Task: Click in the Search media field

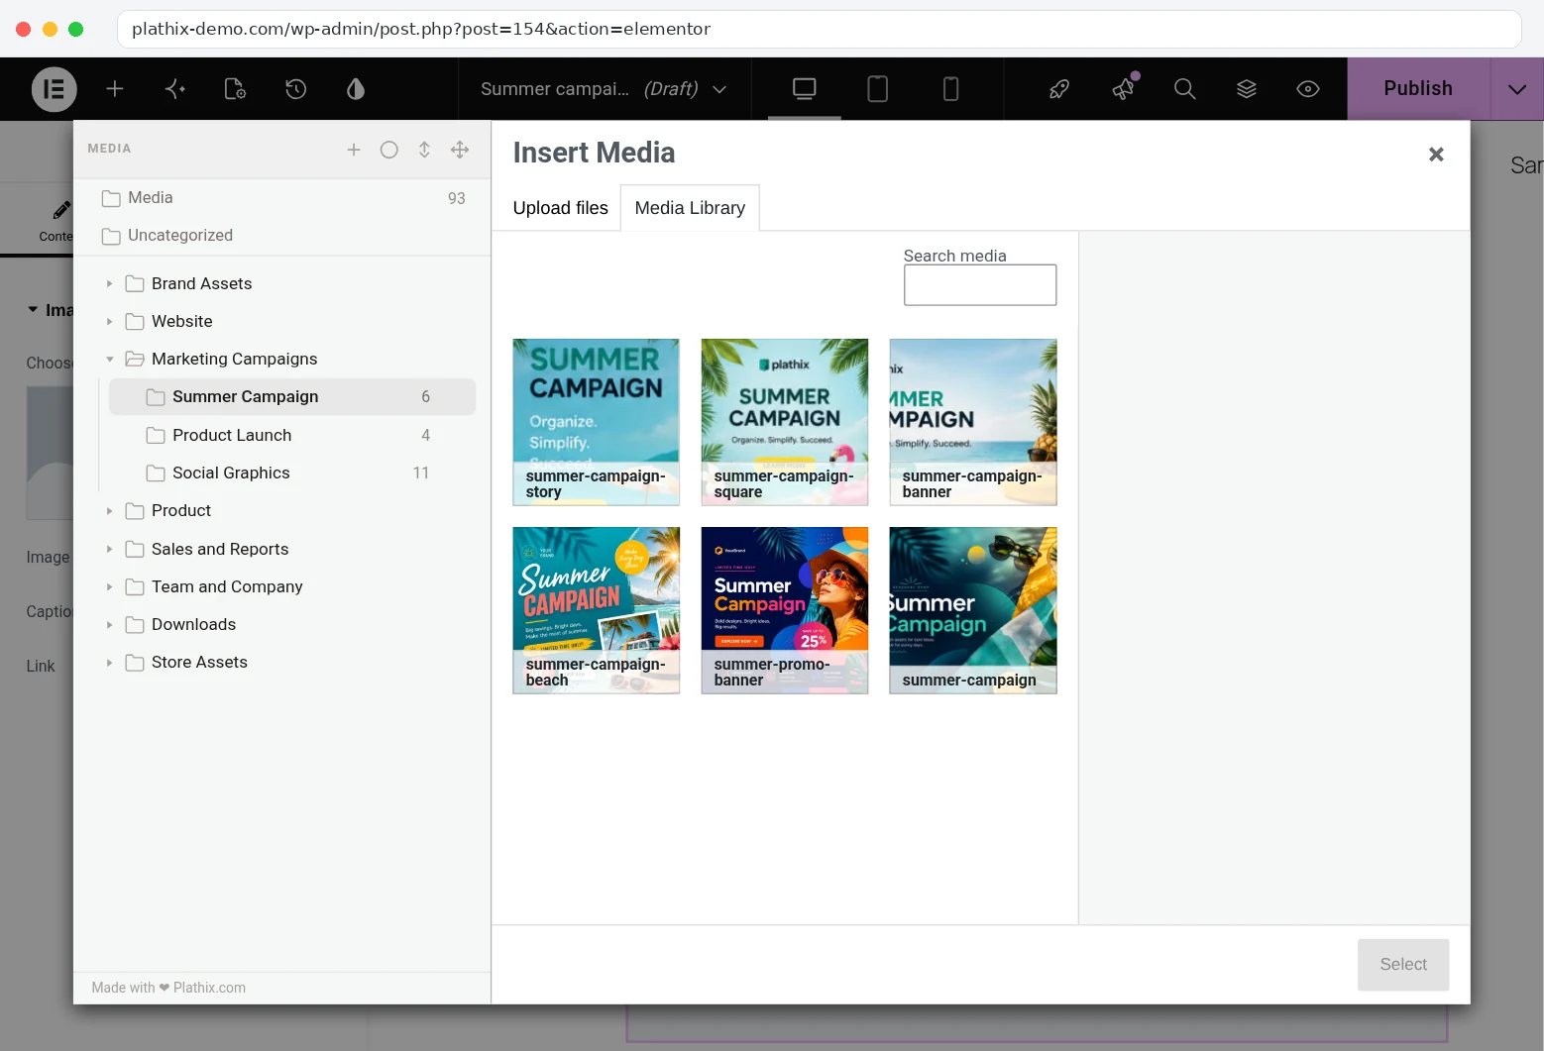Action: pos(980,285)
